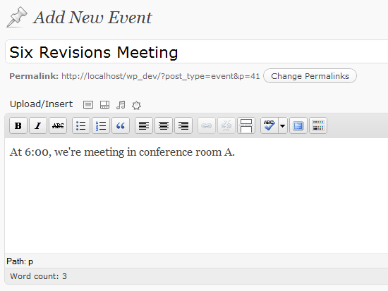The image size is (388, 291).
Task: Toggle Bold formatting in editor toolbar
Action: (x=18, y=125)
